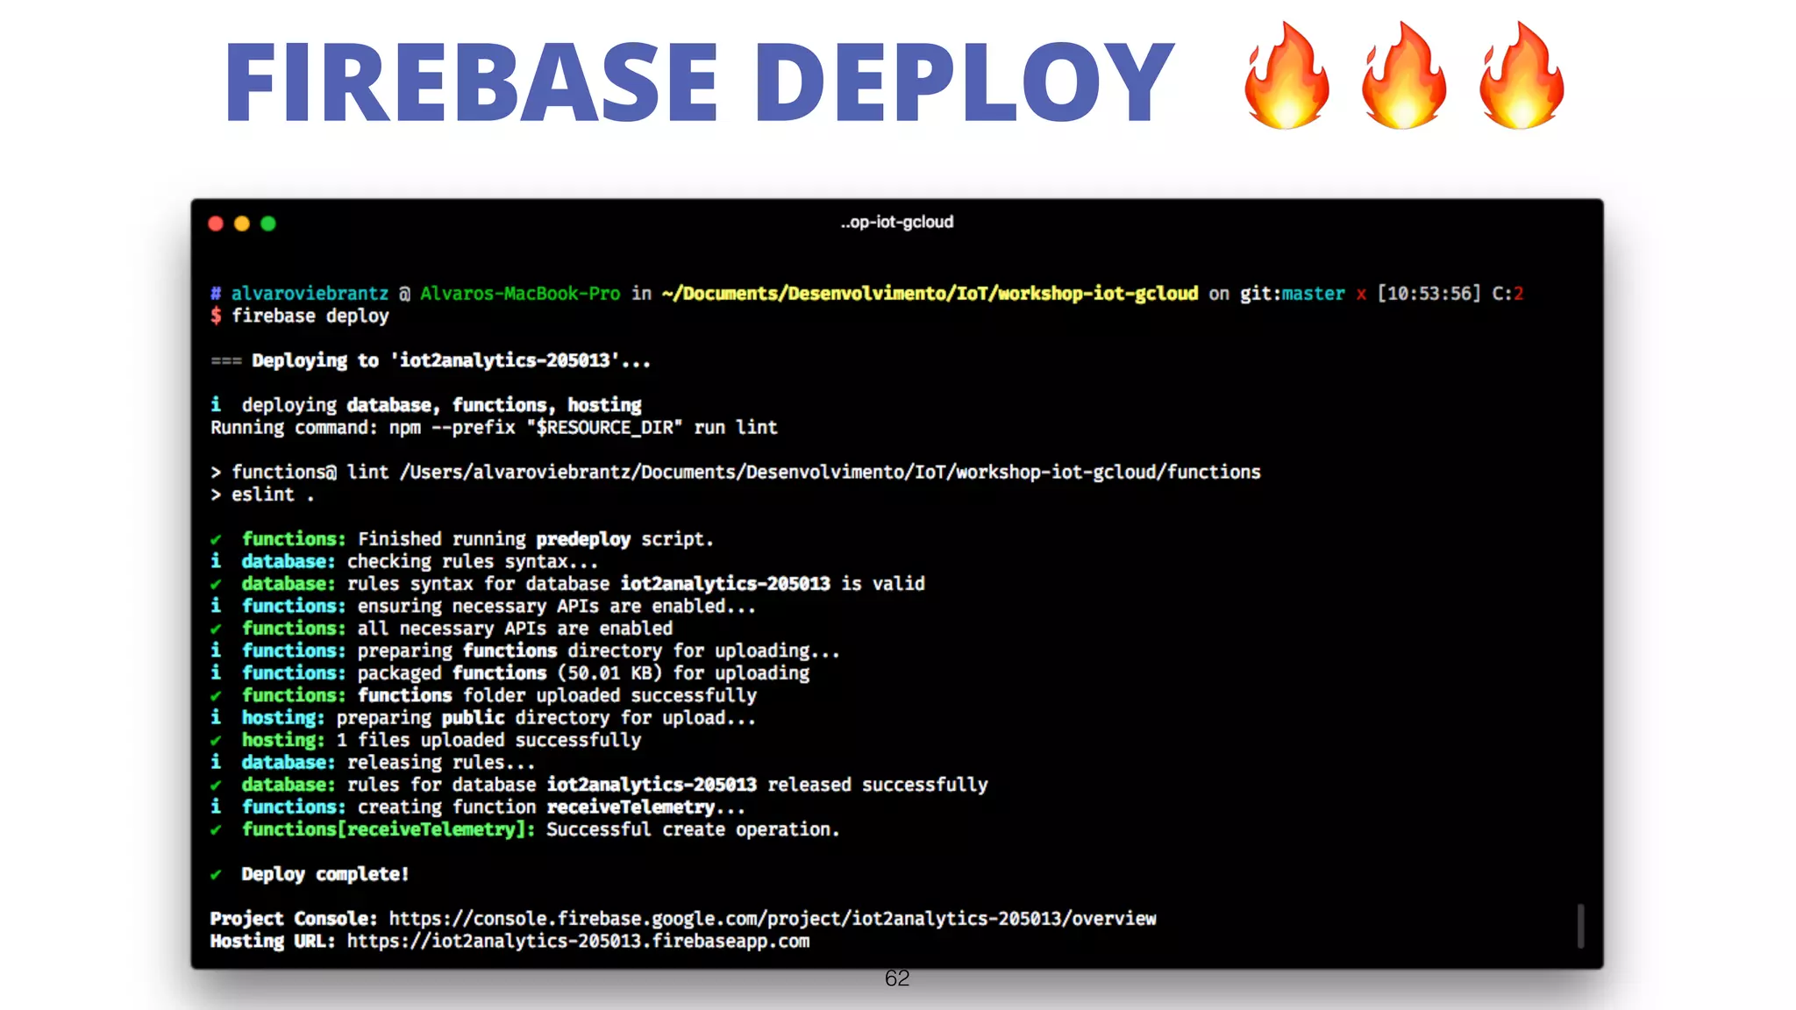Click '1 files uploaded successfully' line
This screenshot has width=1796, height=1010.
(425, 741)
